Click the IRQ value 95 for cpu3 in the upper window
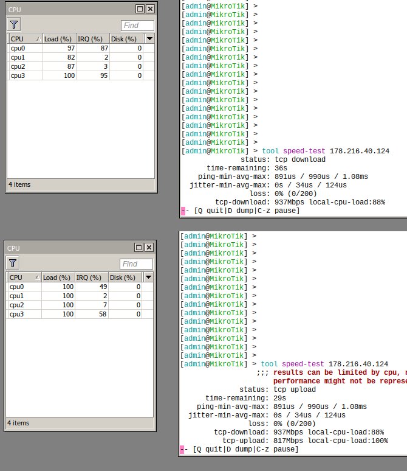Screen dimensions: 407x471 coord(104,75)
